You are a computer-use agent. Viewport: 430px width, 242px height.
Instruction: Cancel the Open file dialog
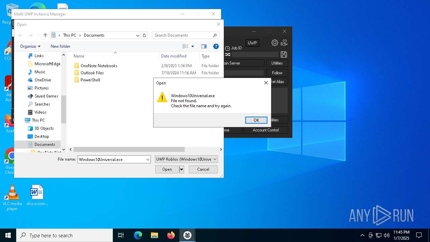pyautogui.click(x=203, y=169)
